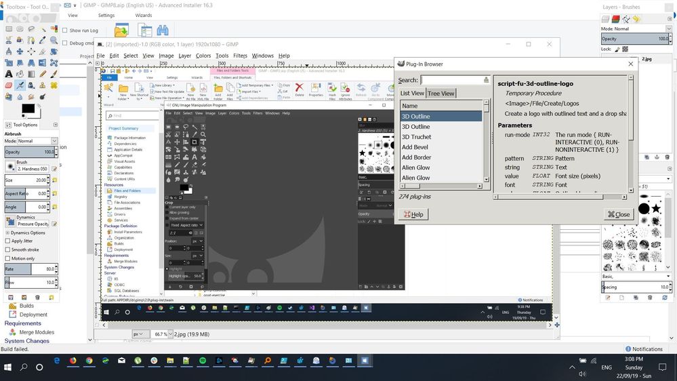The height and width of the screenshot is (381, 677).
Task: Open the Filters menu in GIMP
Action: (240, 56)
